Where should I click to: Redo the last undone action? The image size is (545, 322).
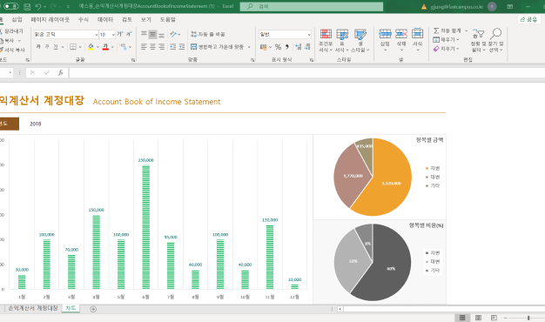[53, 7]
